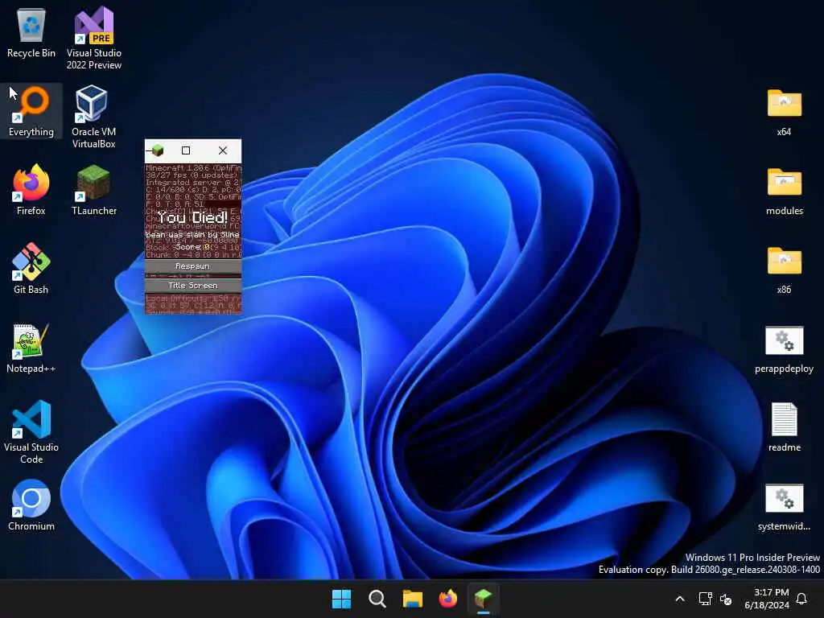Open Oracle VM VirtualBox shortcut

click(93, 117)
